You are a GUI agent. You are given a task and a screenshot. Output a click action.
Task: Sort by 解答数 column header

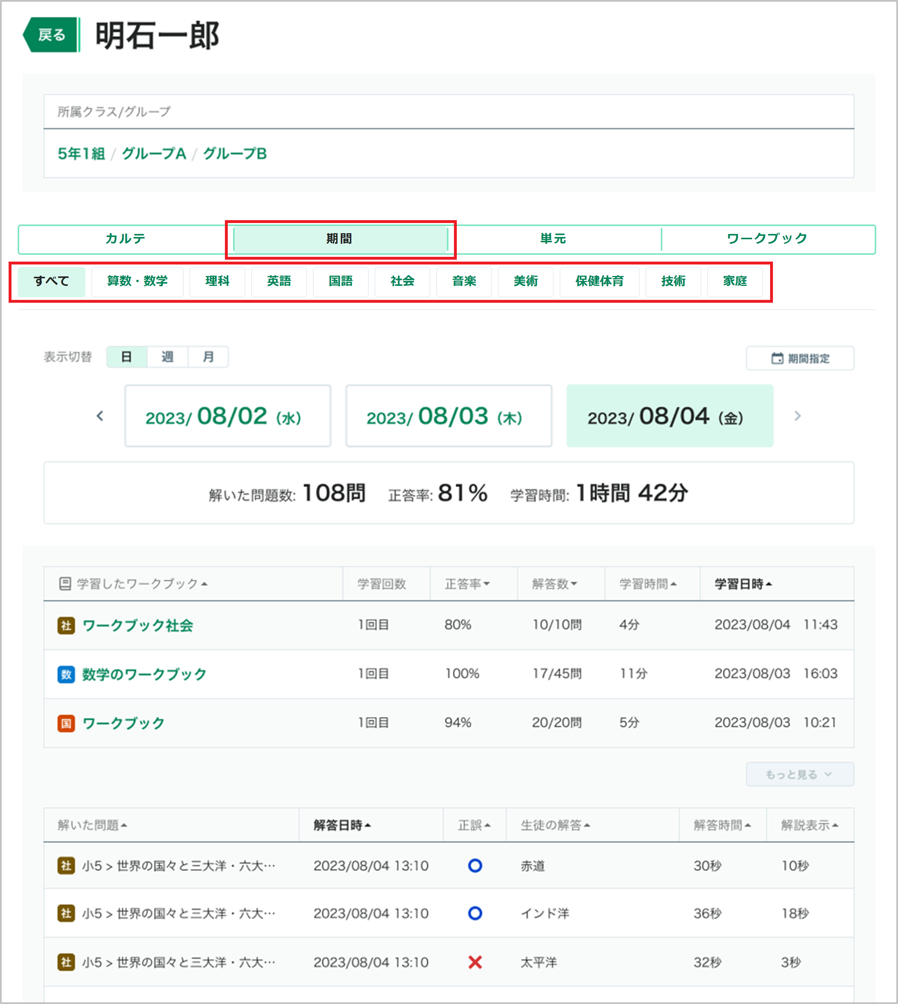pyautogui.click(x=554, y=584)
